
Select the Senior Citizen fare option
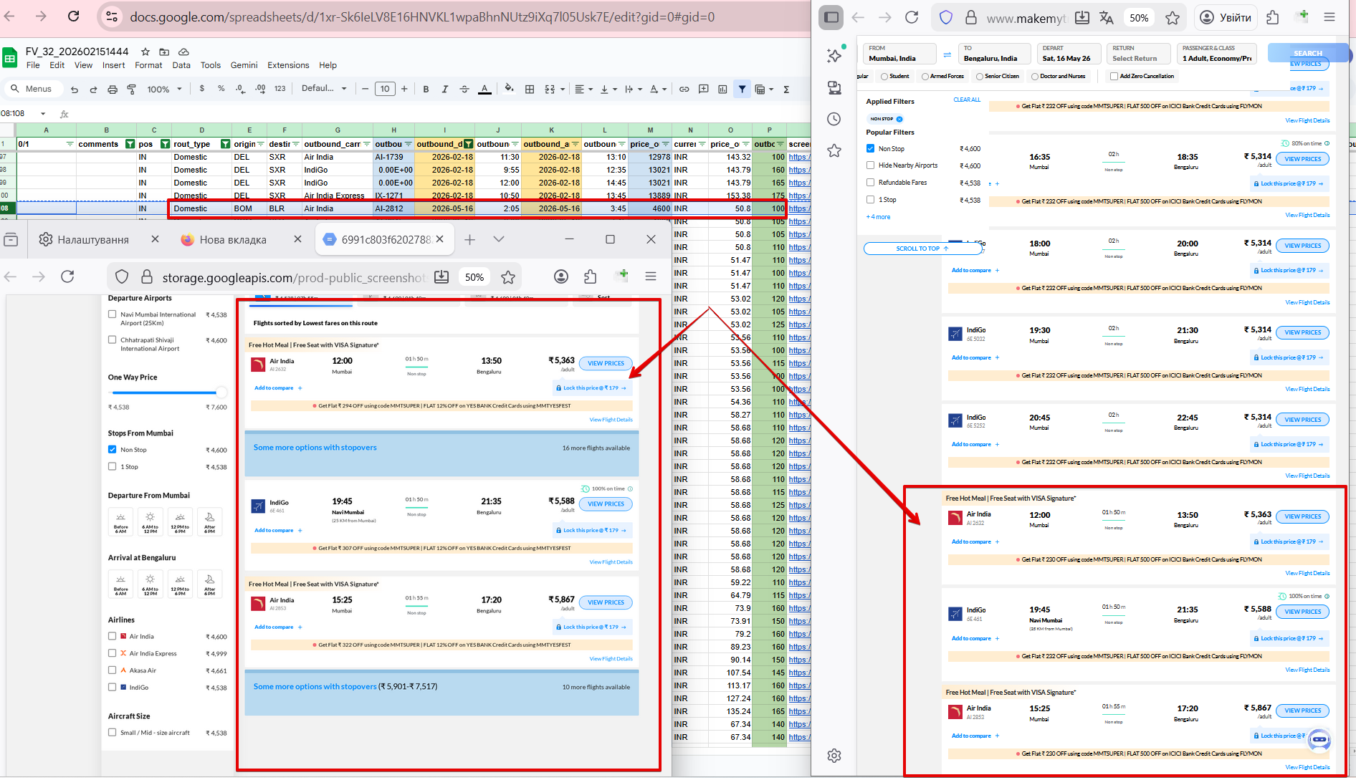[x=980, y=76]
